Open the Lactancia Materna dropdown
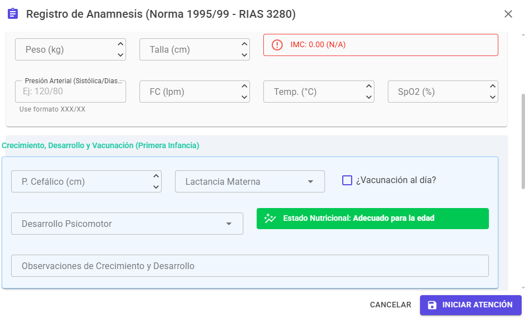The image size is (525, 319). coord(250,181)
